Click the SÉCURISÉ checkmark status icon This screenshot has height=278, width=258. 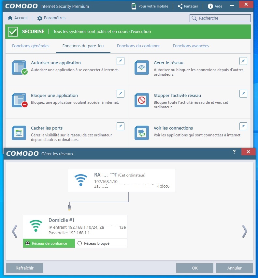click(x=13, y=32)
